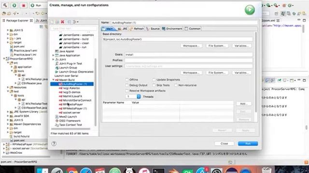Click Variables button under User settings
The width and height of the screenshot is (309, 173).
click(x=242, y=73)
